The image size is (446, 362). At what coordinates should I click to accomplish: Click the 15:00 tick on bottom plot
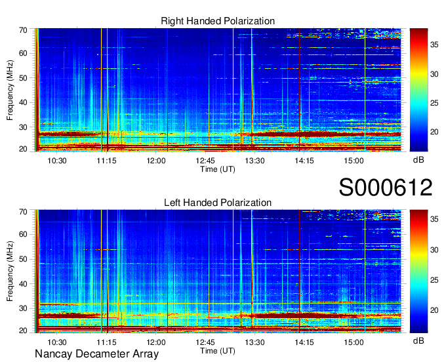pyautogui.click(x=354, y=342)
